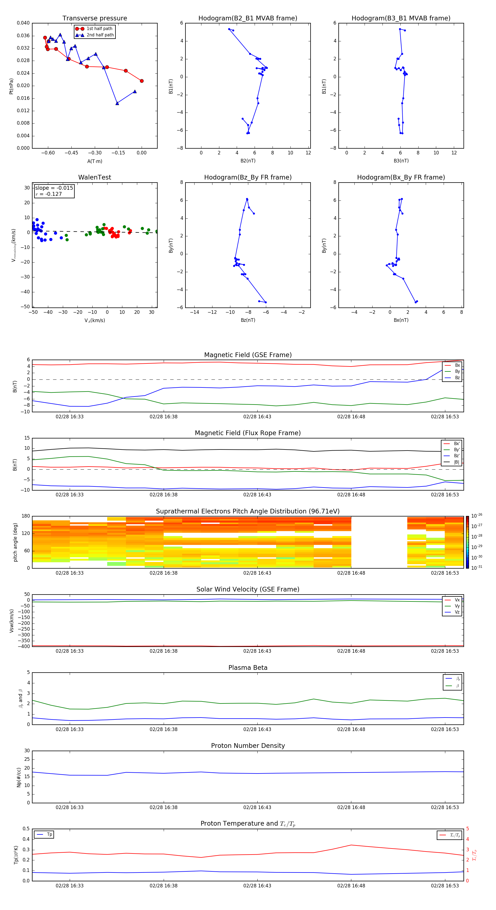Click the red Te/Tp right axis label
The width and height of the screenshot is (496, 910).
click(x=475, y=855)
